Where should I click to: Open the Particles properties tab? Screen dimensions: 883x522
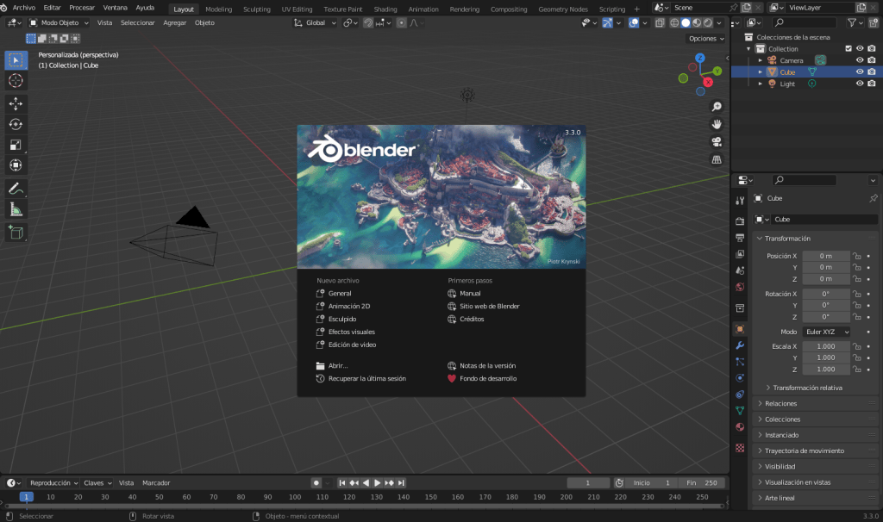tap(740, 362)
